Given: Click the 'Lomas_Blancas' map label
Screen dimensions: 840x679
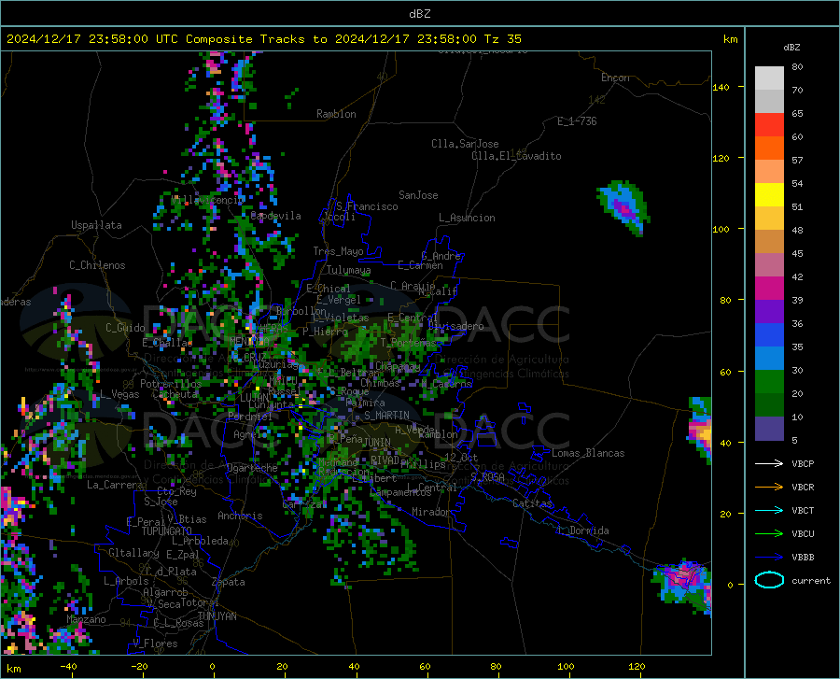Looking at the screenshot, I should (588, 453).
